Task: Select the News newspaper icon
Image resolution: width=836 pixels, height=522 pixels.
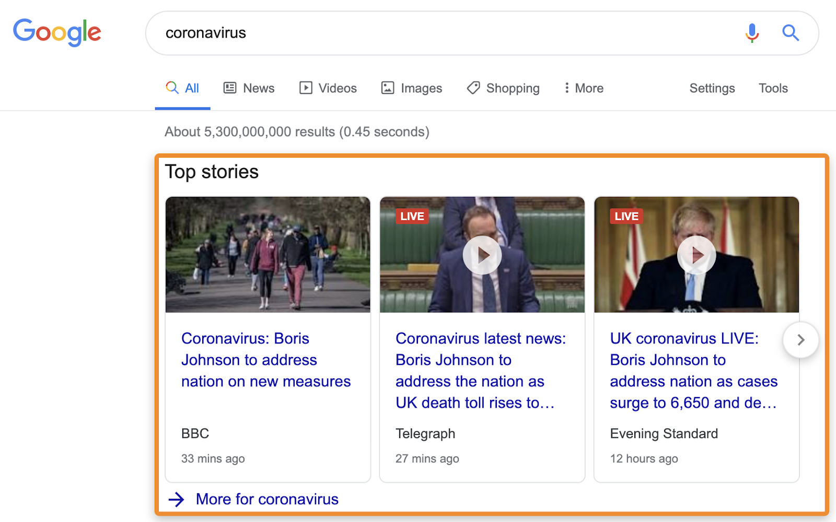Action: point(229,88)
